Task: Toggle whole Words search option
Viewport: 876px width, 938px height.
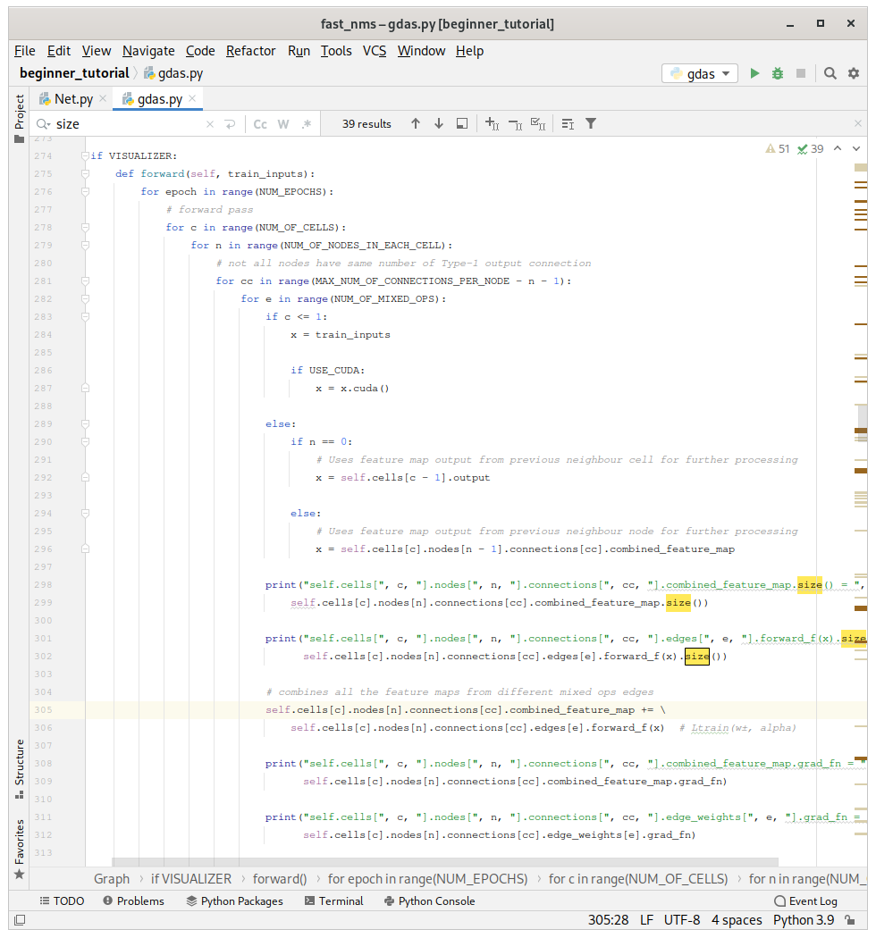Action: pyautogui.click(x=283, y=124)
